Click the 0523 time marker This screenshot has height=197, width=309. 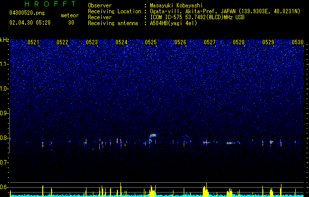tap(92, 42)
